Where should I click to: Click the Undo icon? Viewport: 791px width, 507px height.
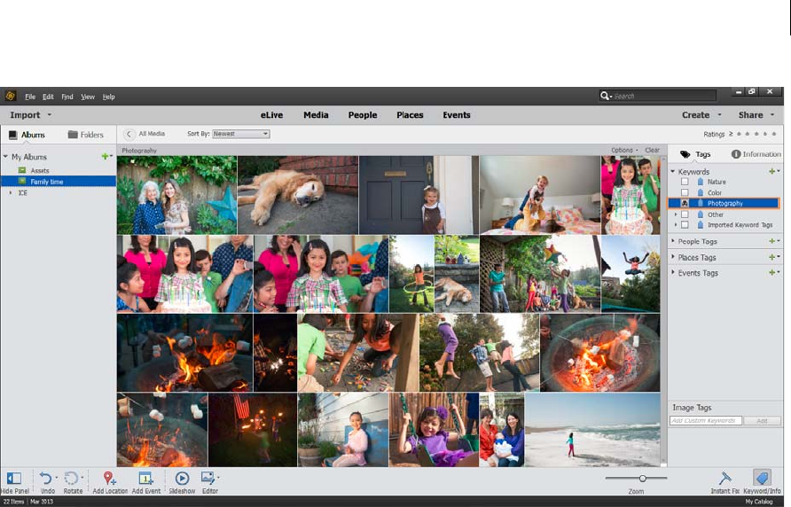[x=46, y=478]
